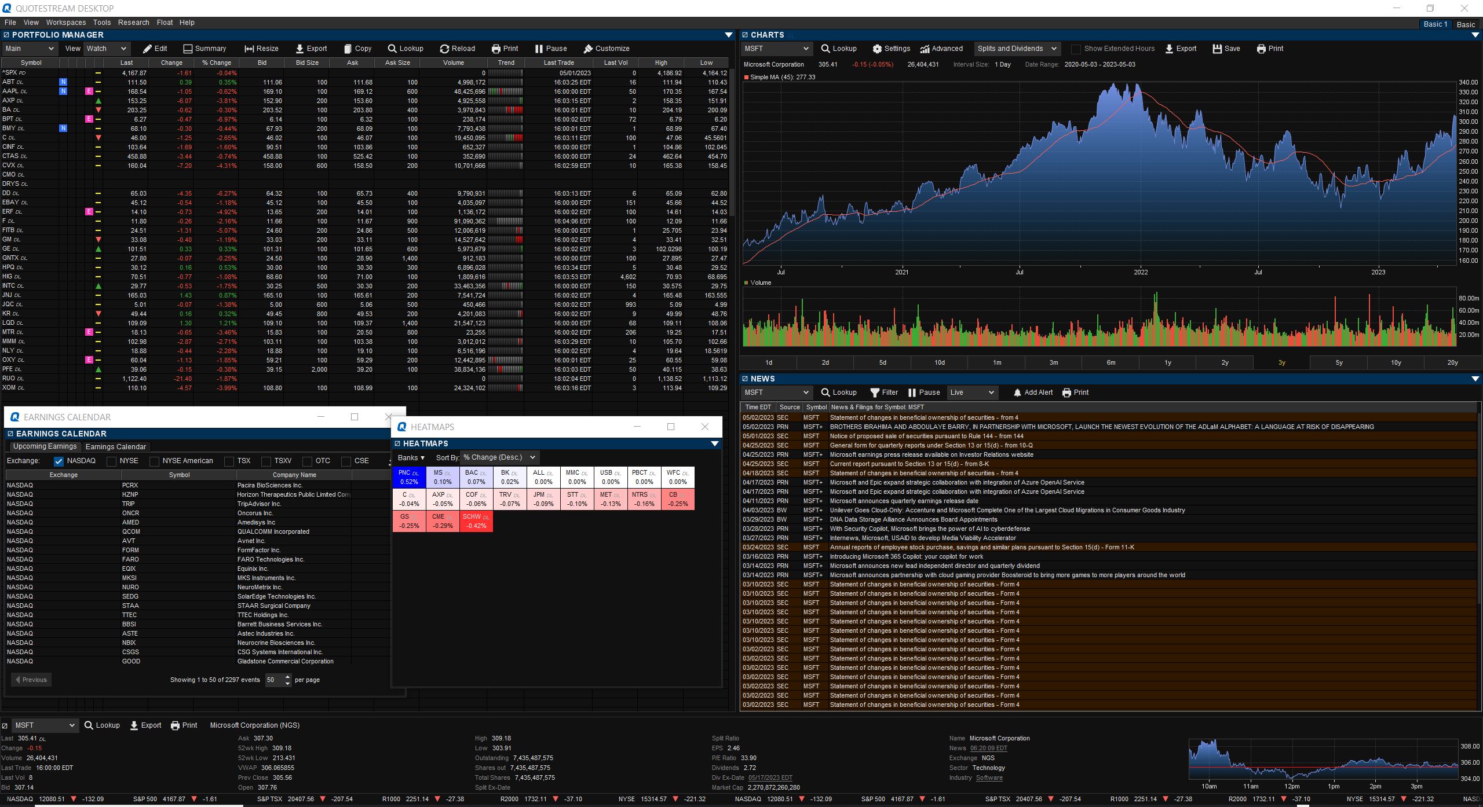The image size is (1483, 807).
Task: Select the Upcoming Earnings tab
Action: click(x=45, y=446)
